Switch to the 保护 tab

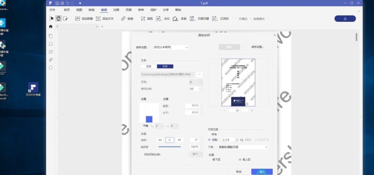click(x=153, y=10)
